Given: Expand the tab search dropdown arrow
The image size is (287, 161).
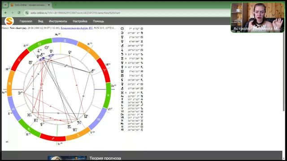Looking at the screenshot, I should [x=5, y=5].
